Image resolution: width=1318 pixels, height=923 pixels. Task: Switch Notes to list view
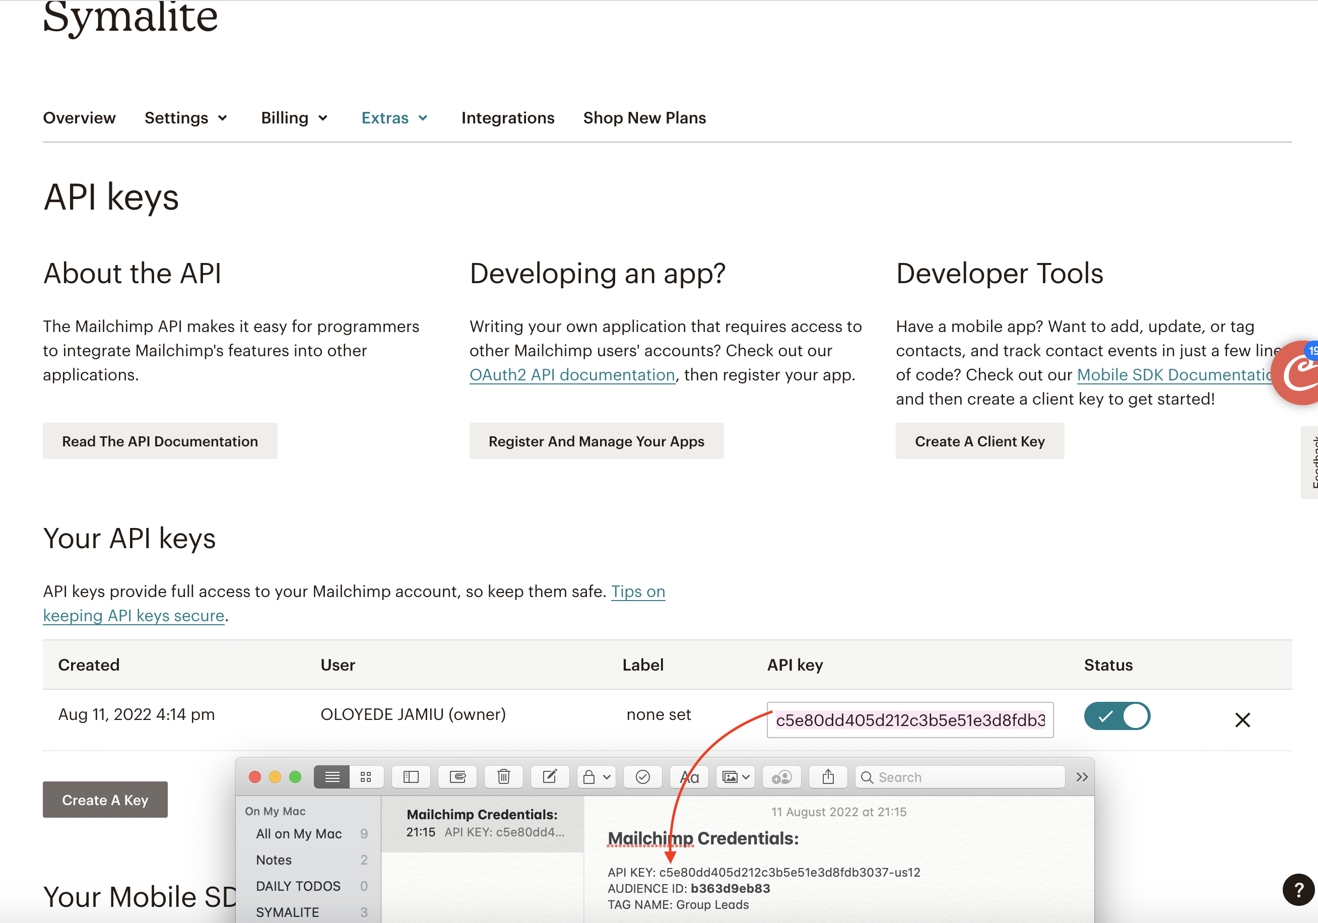(x=332, y=776)
